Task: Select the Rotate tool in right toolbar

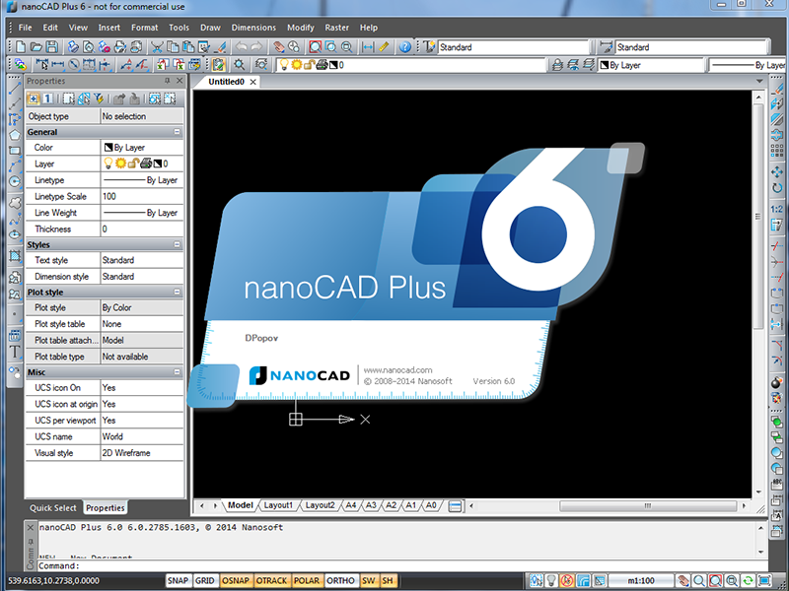Action: point(777,188)
